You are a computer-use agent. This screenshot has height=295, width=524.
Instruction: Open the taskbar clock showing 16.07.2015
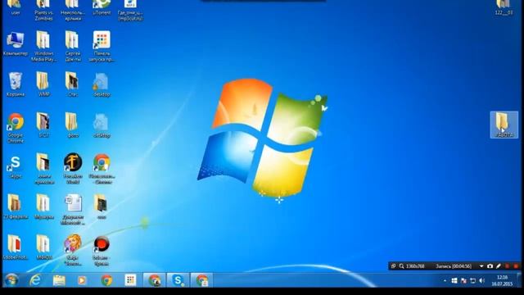coord(502,280)
